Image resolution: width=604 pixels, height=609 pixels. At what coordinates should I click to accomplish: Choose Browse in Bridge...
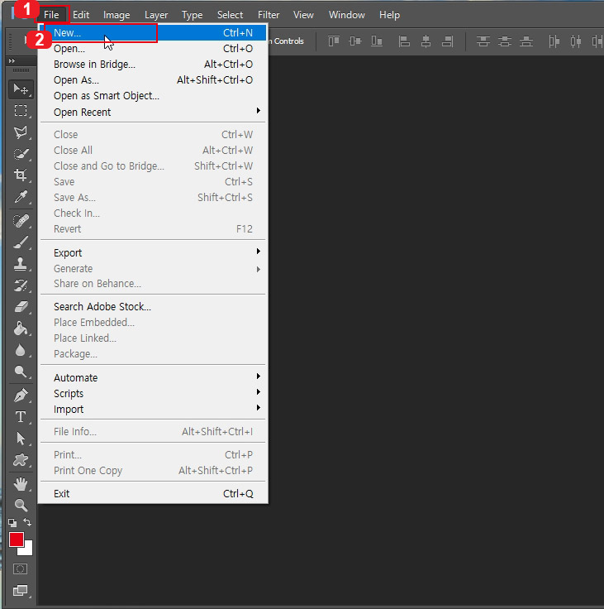point(153,64)
